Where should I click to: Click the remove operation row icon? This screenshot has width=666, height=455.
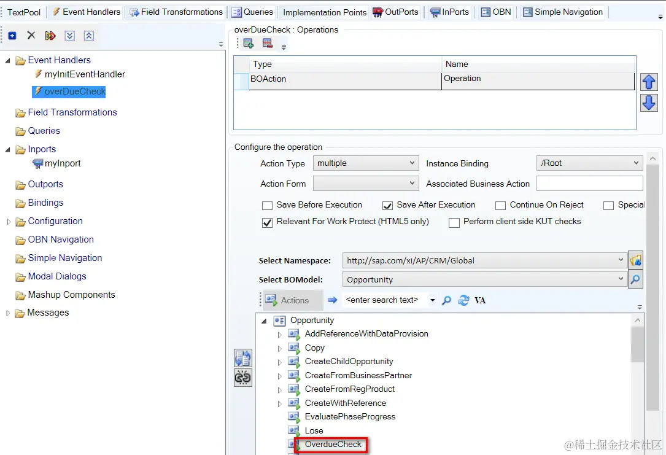(x=267, y=43)
